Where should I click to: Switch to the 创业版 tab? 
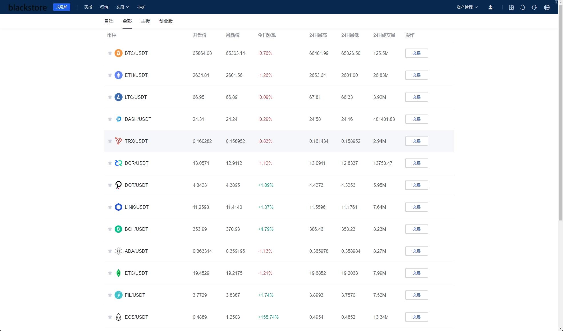166,21
